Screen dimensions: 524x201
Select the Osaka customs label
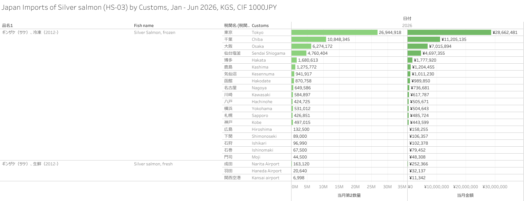[x=258, y=46]
